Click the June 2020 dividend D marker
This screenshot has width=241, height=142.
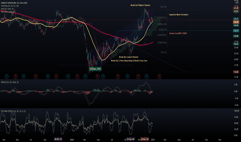pos(103,76)
